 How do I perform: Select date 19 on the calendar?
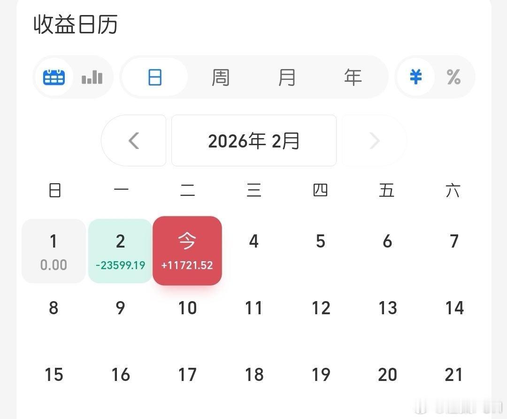click(321, 374)
